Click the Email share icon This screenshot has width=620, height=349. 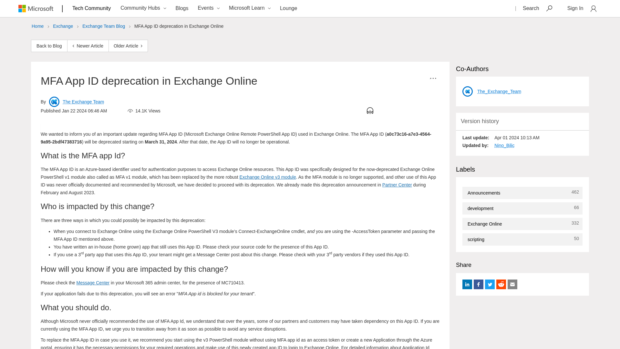click(x=512, y=284)
